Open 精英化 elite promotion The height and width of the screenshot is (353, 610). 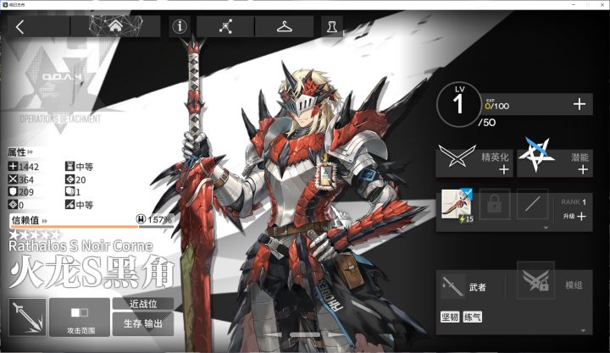coord(474,163)
